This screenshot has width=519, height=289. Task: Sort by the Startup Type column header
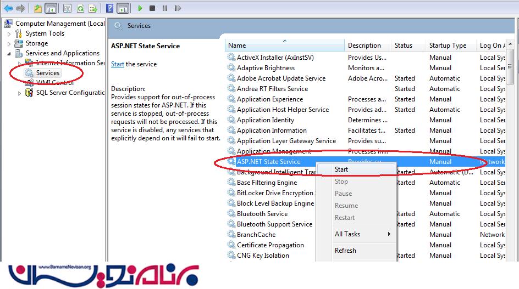pyautogui.click(x=448, y=46)
